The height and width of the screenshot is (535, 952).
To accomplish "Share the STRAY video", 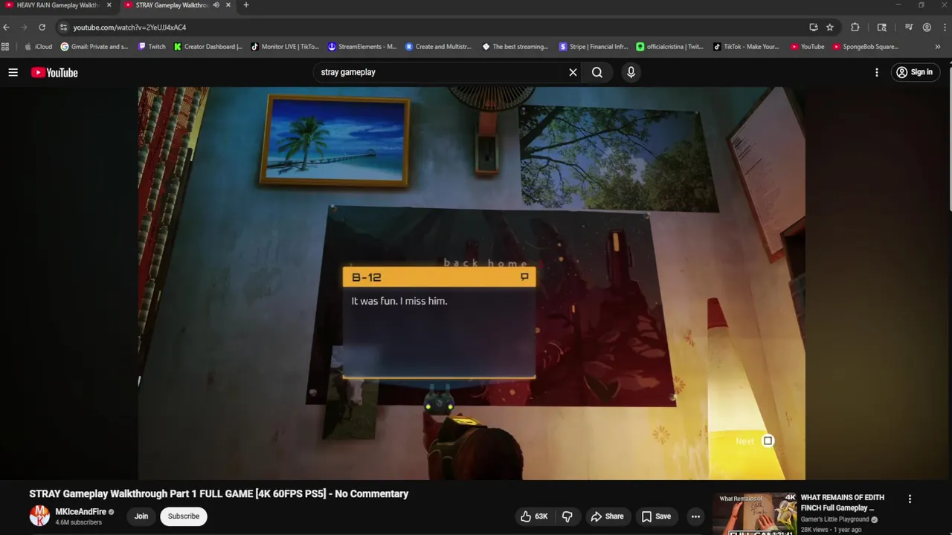I will point(606,516).
